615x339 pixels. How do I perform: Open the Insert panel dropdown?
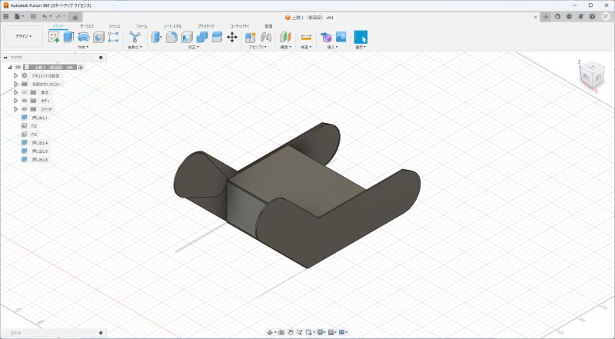click(x=333, y=47)
